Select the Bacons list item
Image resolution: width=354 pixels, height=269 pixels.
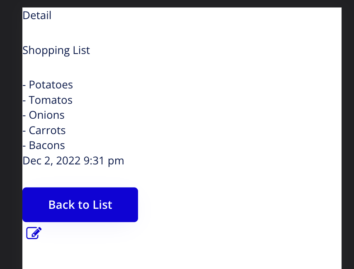(46, 145)
